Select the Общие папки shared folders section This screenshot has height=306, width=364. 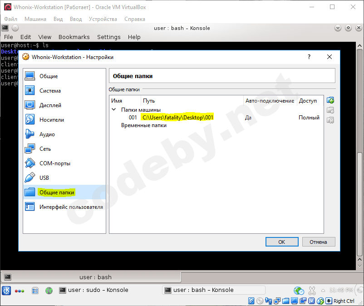tap(64, 192)
